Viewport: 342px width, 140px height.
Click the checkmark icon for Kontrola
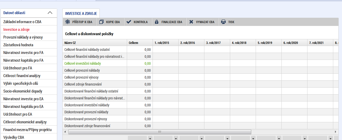[x=129, y=22]
